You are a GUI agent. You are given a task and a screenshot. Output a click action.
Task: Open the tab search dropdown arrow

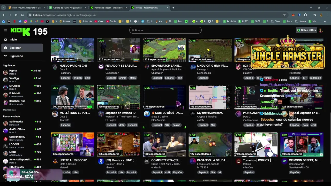3,7
